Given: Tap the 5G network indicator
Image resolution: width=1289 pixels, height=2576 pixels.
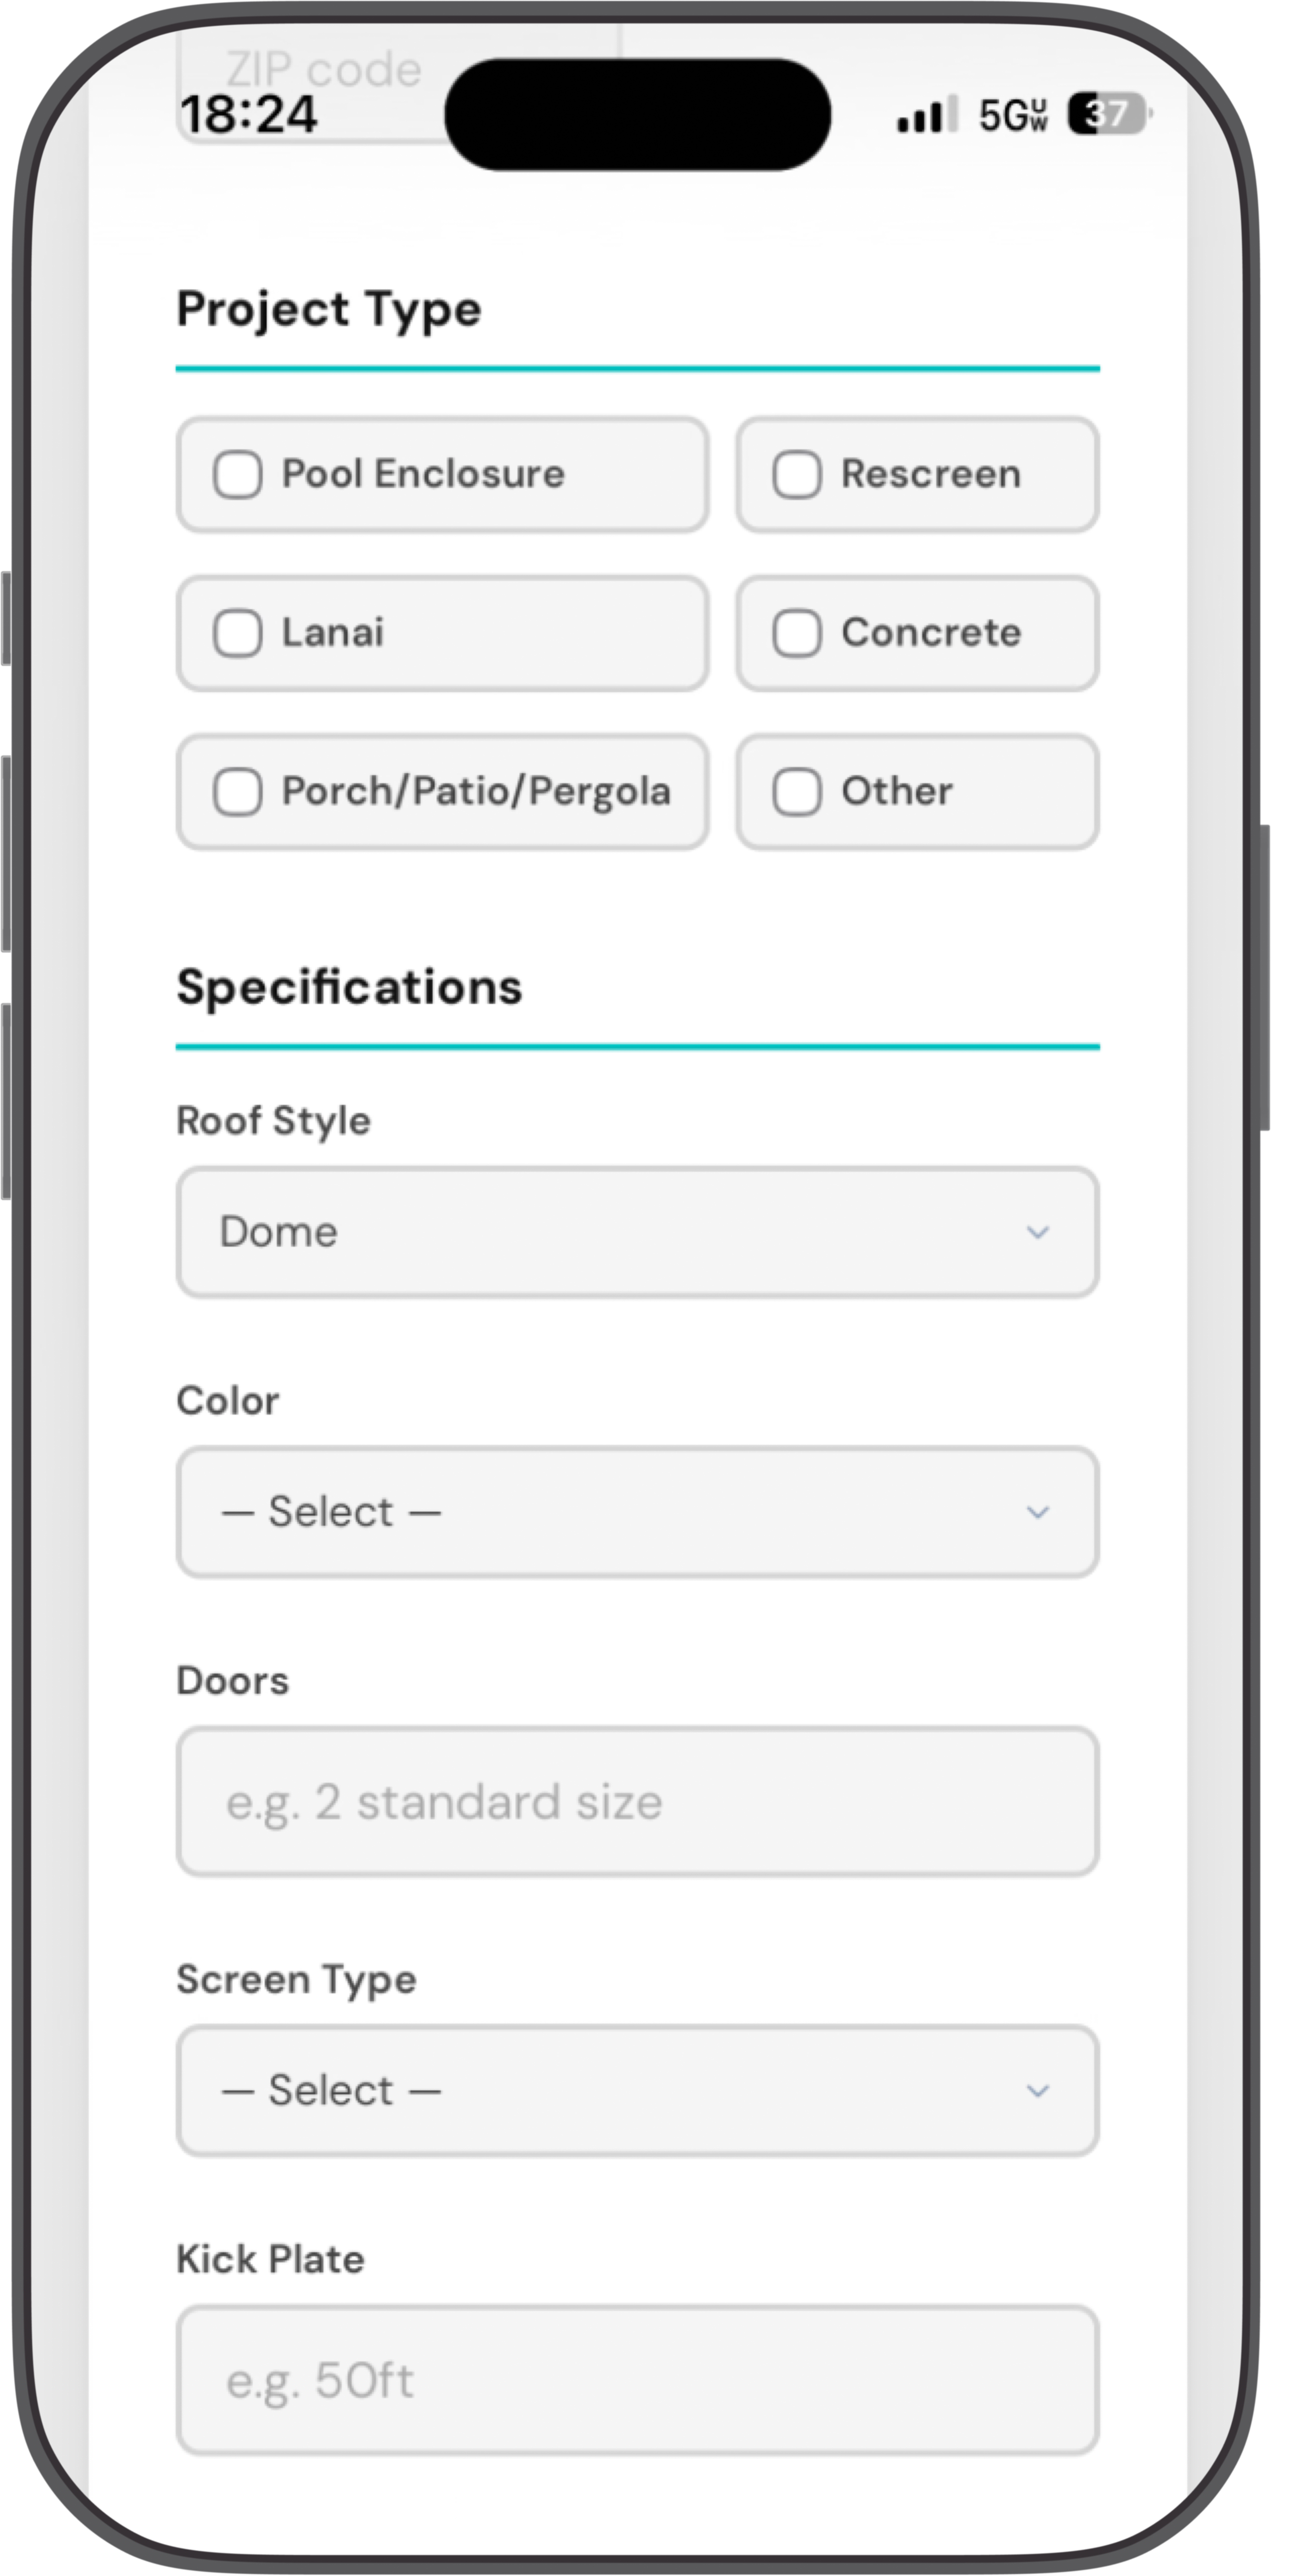Looking at the screenshot, I should (x=1012, y=115).
